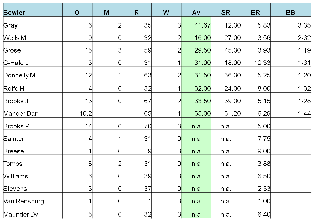
Task: Select Rolfe H best bowling 1-32
Action: point(291,88)
